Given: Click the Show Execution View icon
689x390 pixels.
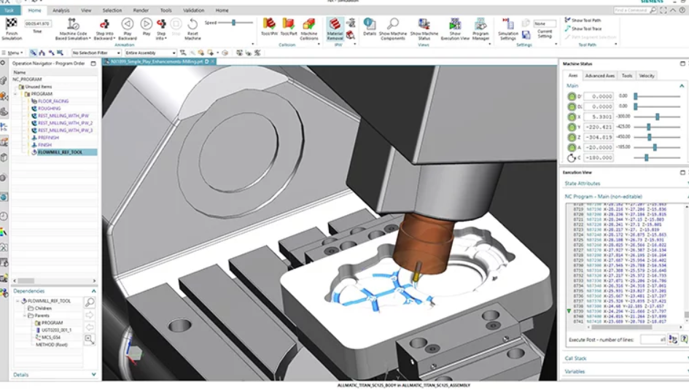Looking at the screenshot, I should point(455,26).
